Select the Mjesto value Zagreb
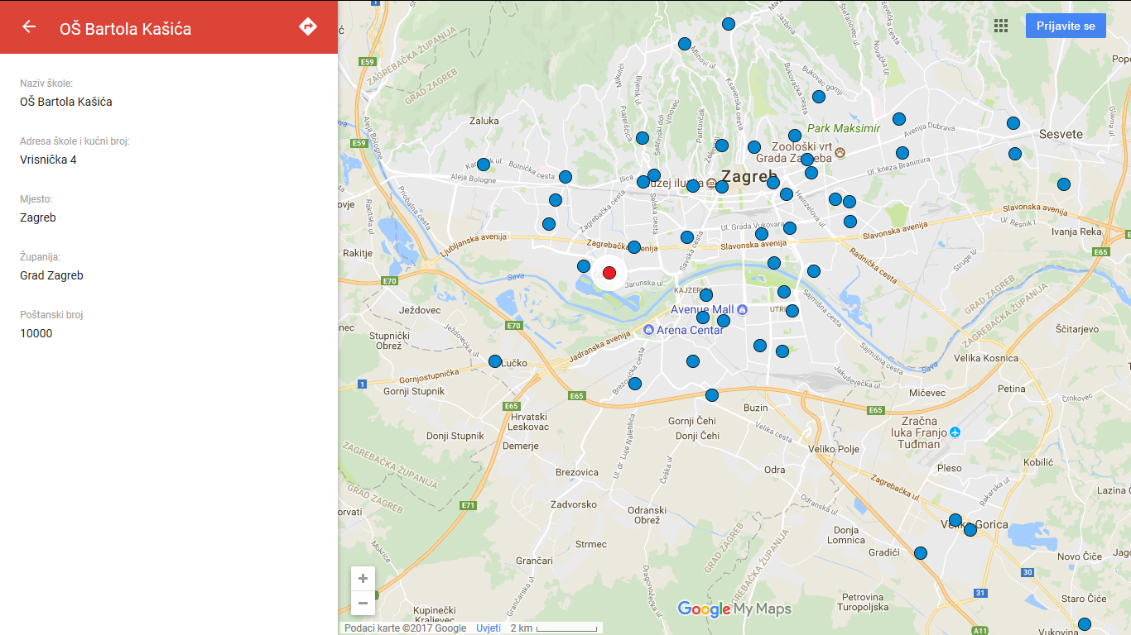The height and width of the screenshot is (635, 1131). (x=38, y=217)
